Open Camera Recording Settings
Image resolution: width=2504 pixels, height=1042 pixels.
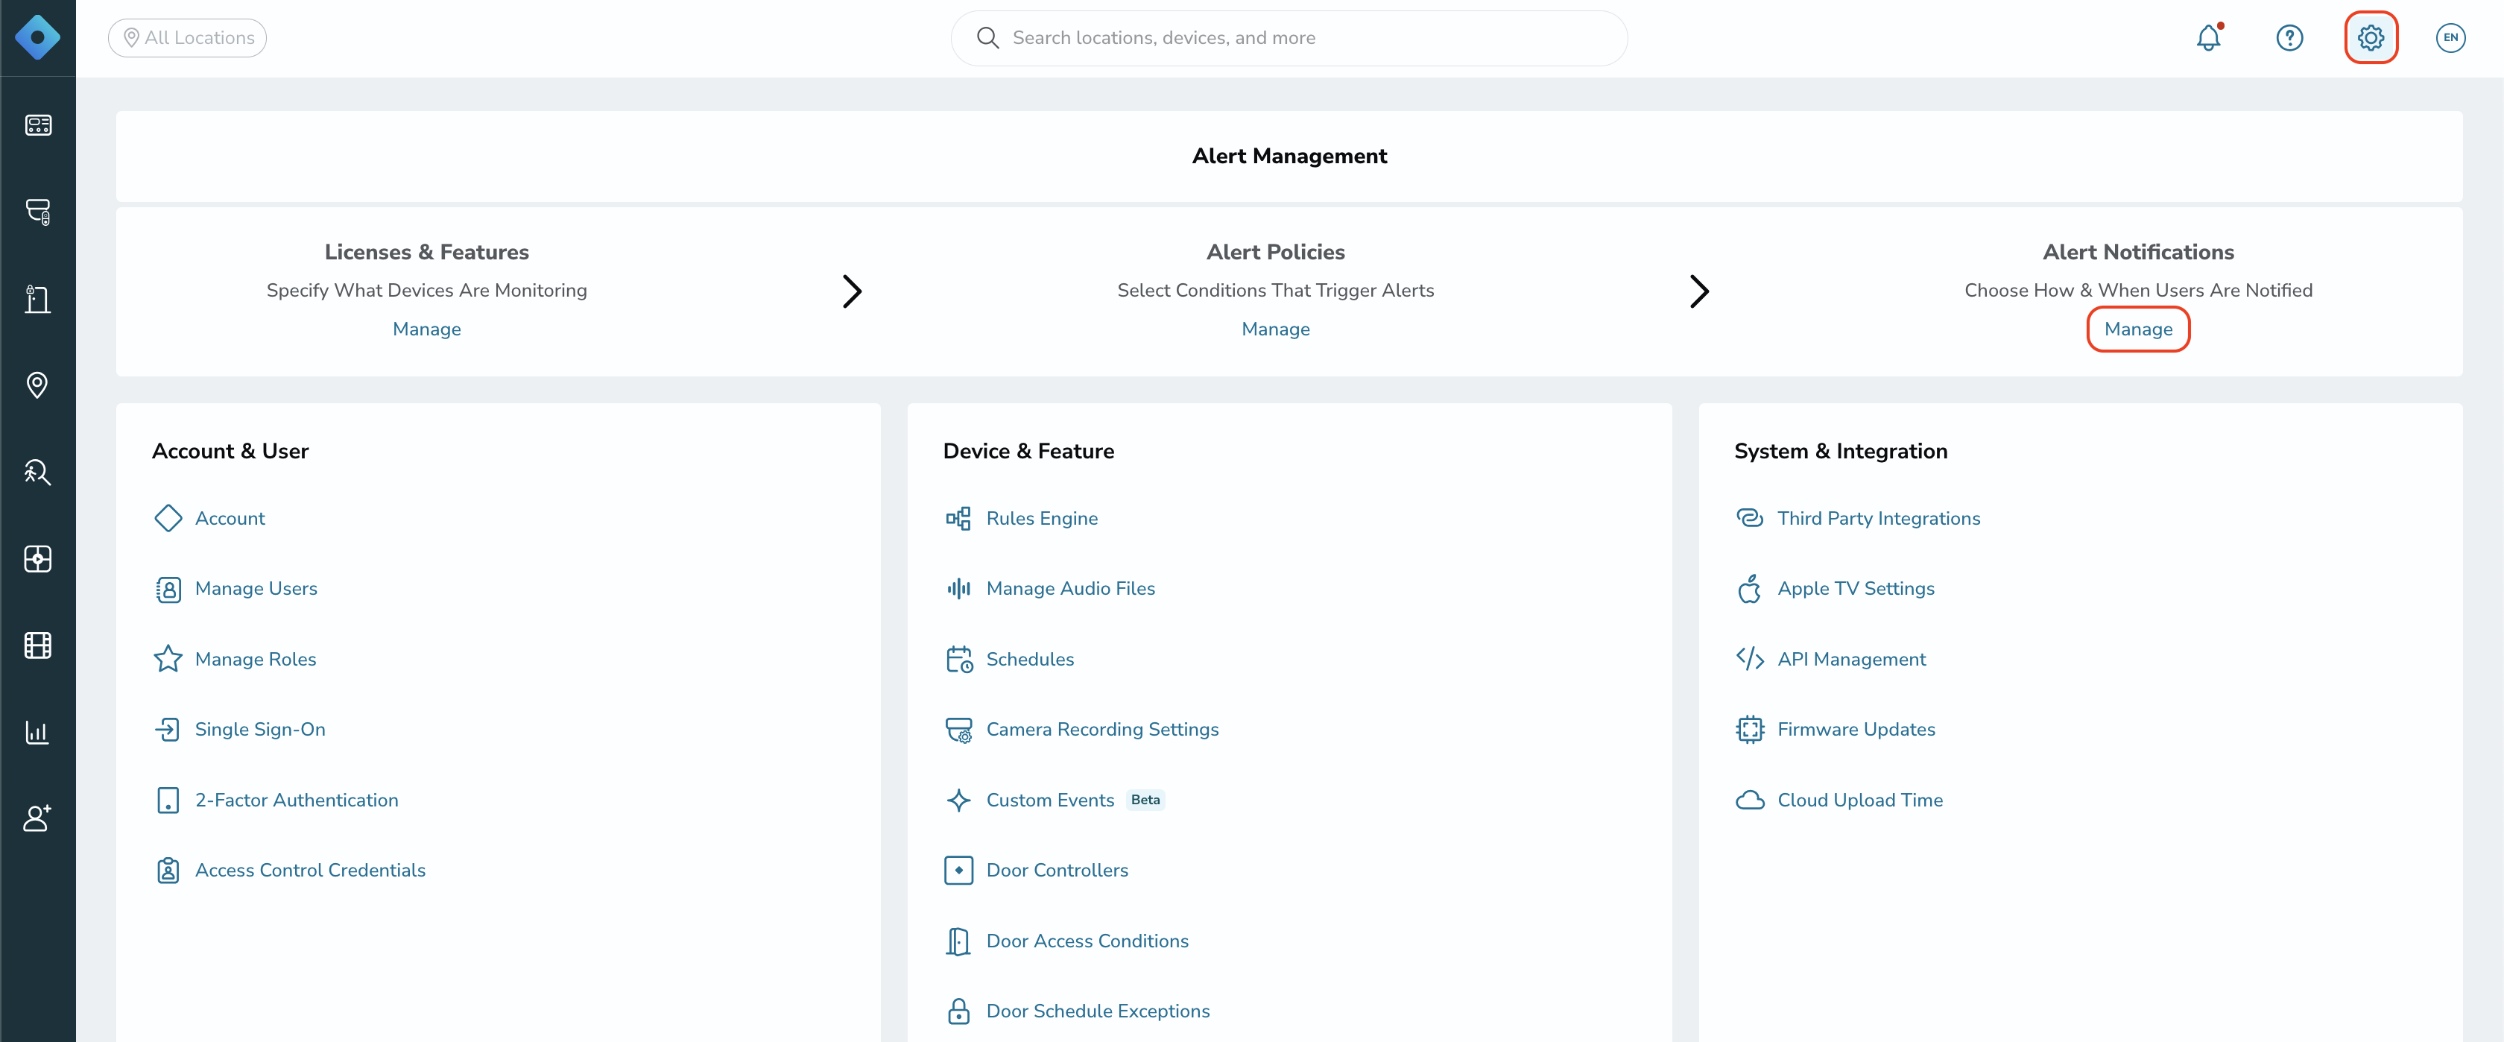pyautogui.click(x=1101, y=729)
